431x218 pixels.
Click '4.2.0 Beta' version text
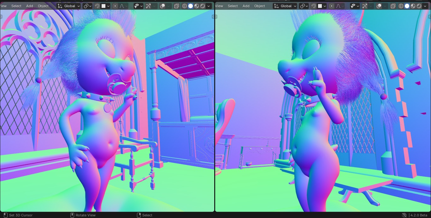[419, 215]
